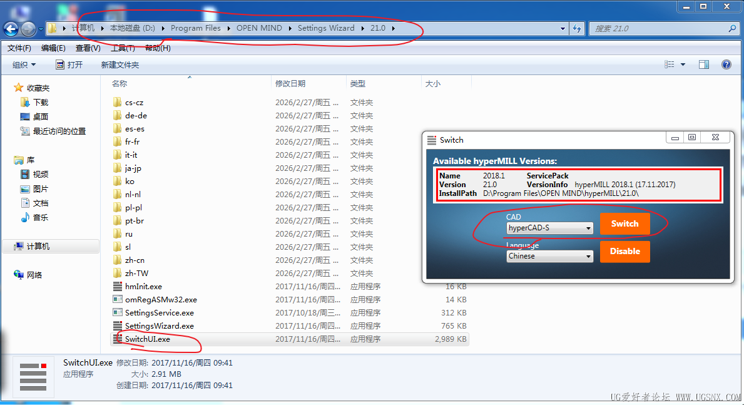The image size is (744, 405).
Task: Select the hmInit.exe application icon
Action: tap(117, 286)
